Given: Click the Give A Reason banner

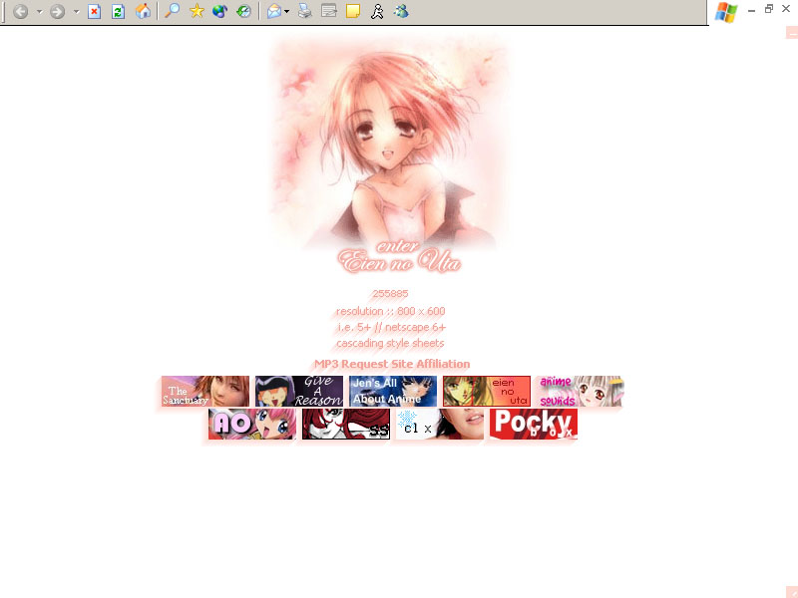Looking at the screenshot, I should [x=299, y=392].
